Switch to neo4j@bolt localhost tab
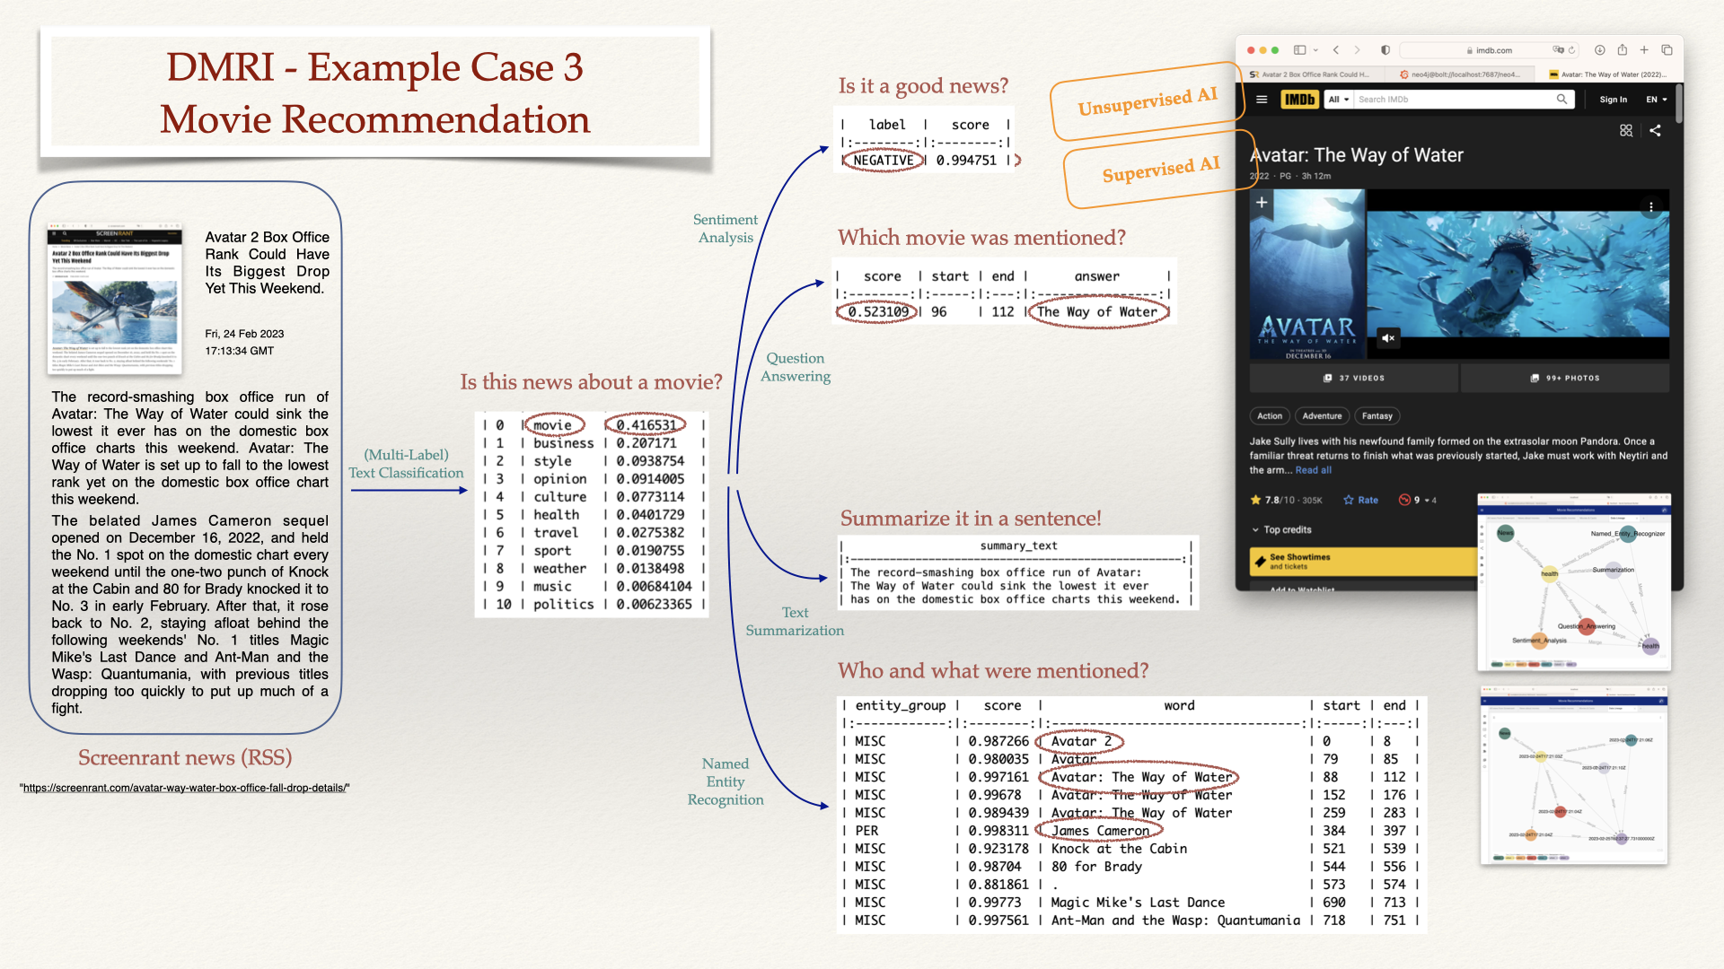The image size is (1724, 969). (x=1462, y=74)
